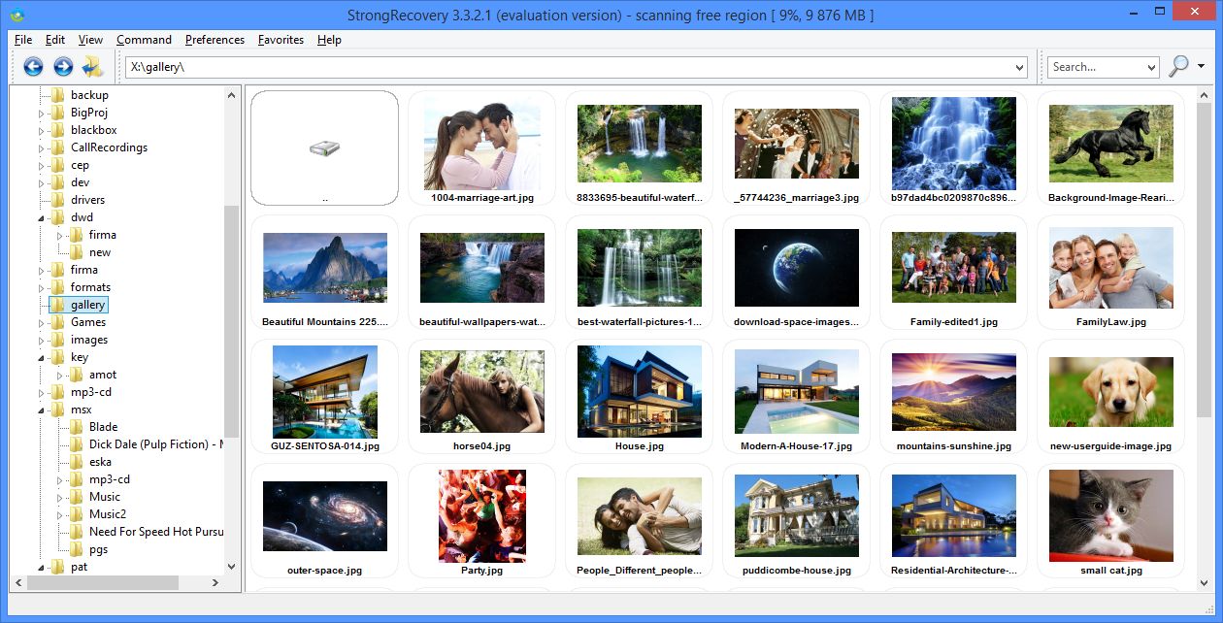Screen dimensions: 1223x623
Task: Select the amot subfolder in tree
Action: 103,375
